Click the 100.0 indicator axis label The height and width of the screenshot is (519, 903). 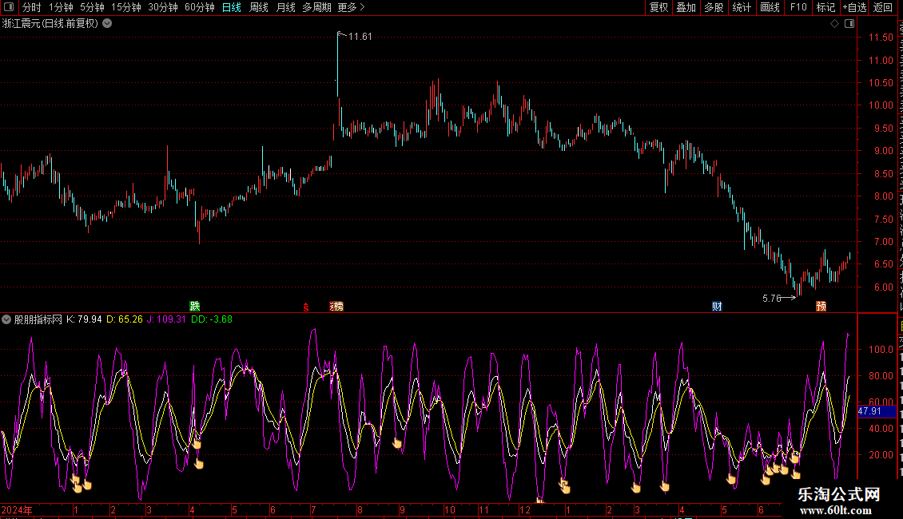tap(881, 349)
